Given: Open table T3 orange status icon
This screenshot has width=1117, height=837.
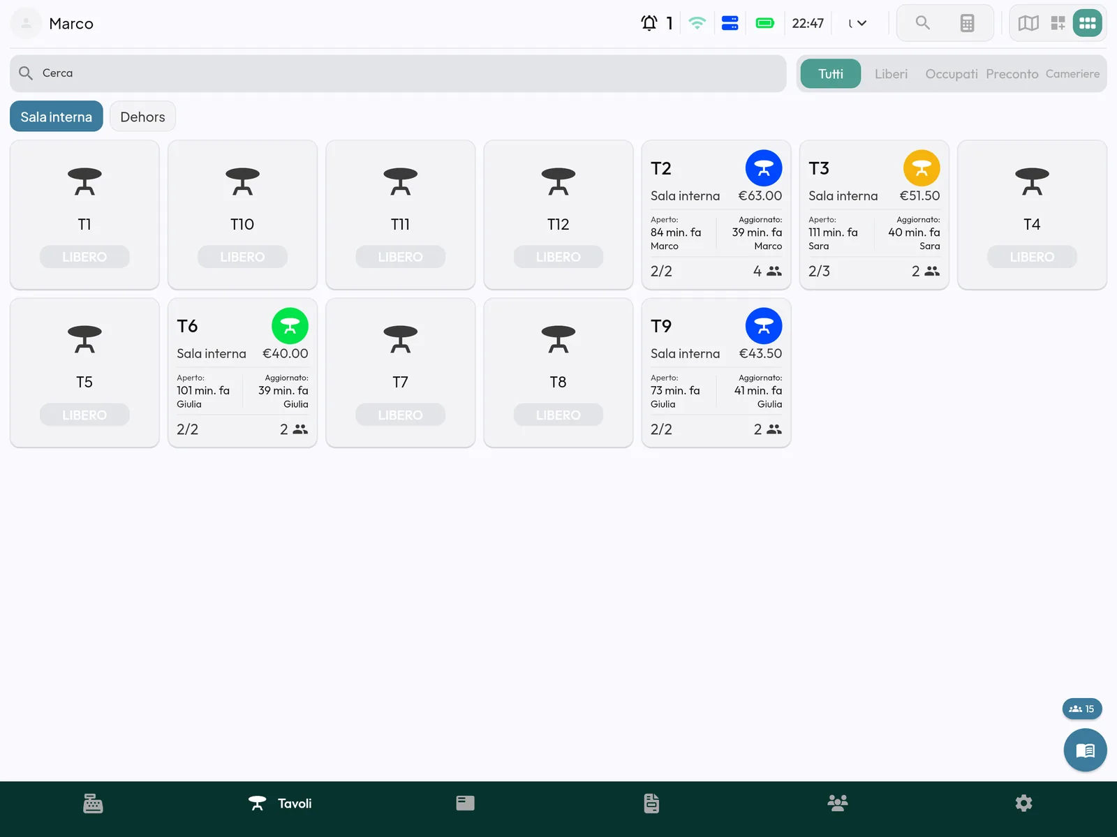Looking at the screenshot, I should 922,168.
